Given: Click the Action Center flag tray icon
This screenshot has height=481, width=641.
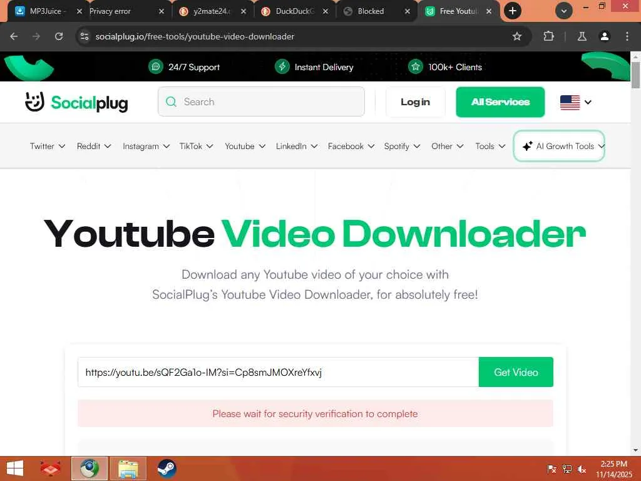Looking at the screenshot, I should (x=551, y=468).
